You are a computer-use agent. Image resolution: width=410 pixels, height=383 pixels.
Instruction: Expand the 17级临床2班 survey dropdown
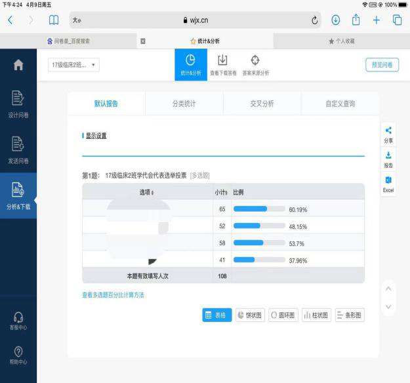point(74,65)
